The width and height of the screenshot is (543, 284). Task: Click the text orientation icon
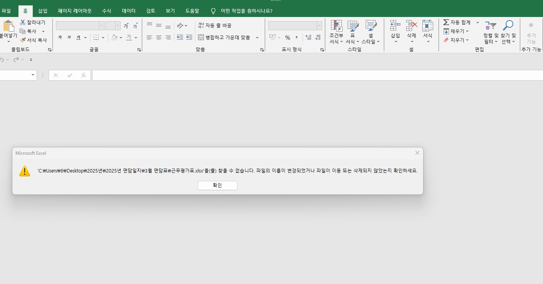pos(180,25)
